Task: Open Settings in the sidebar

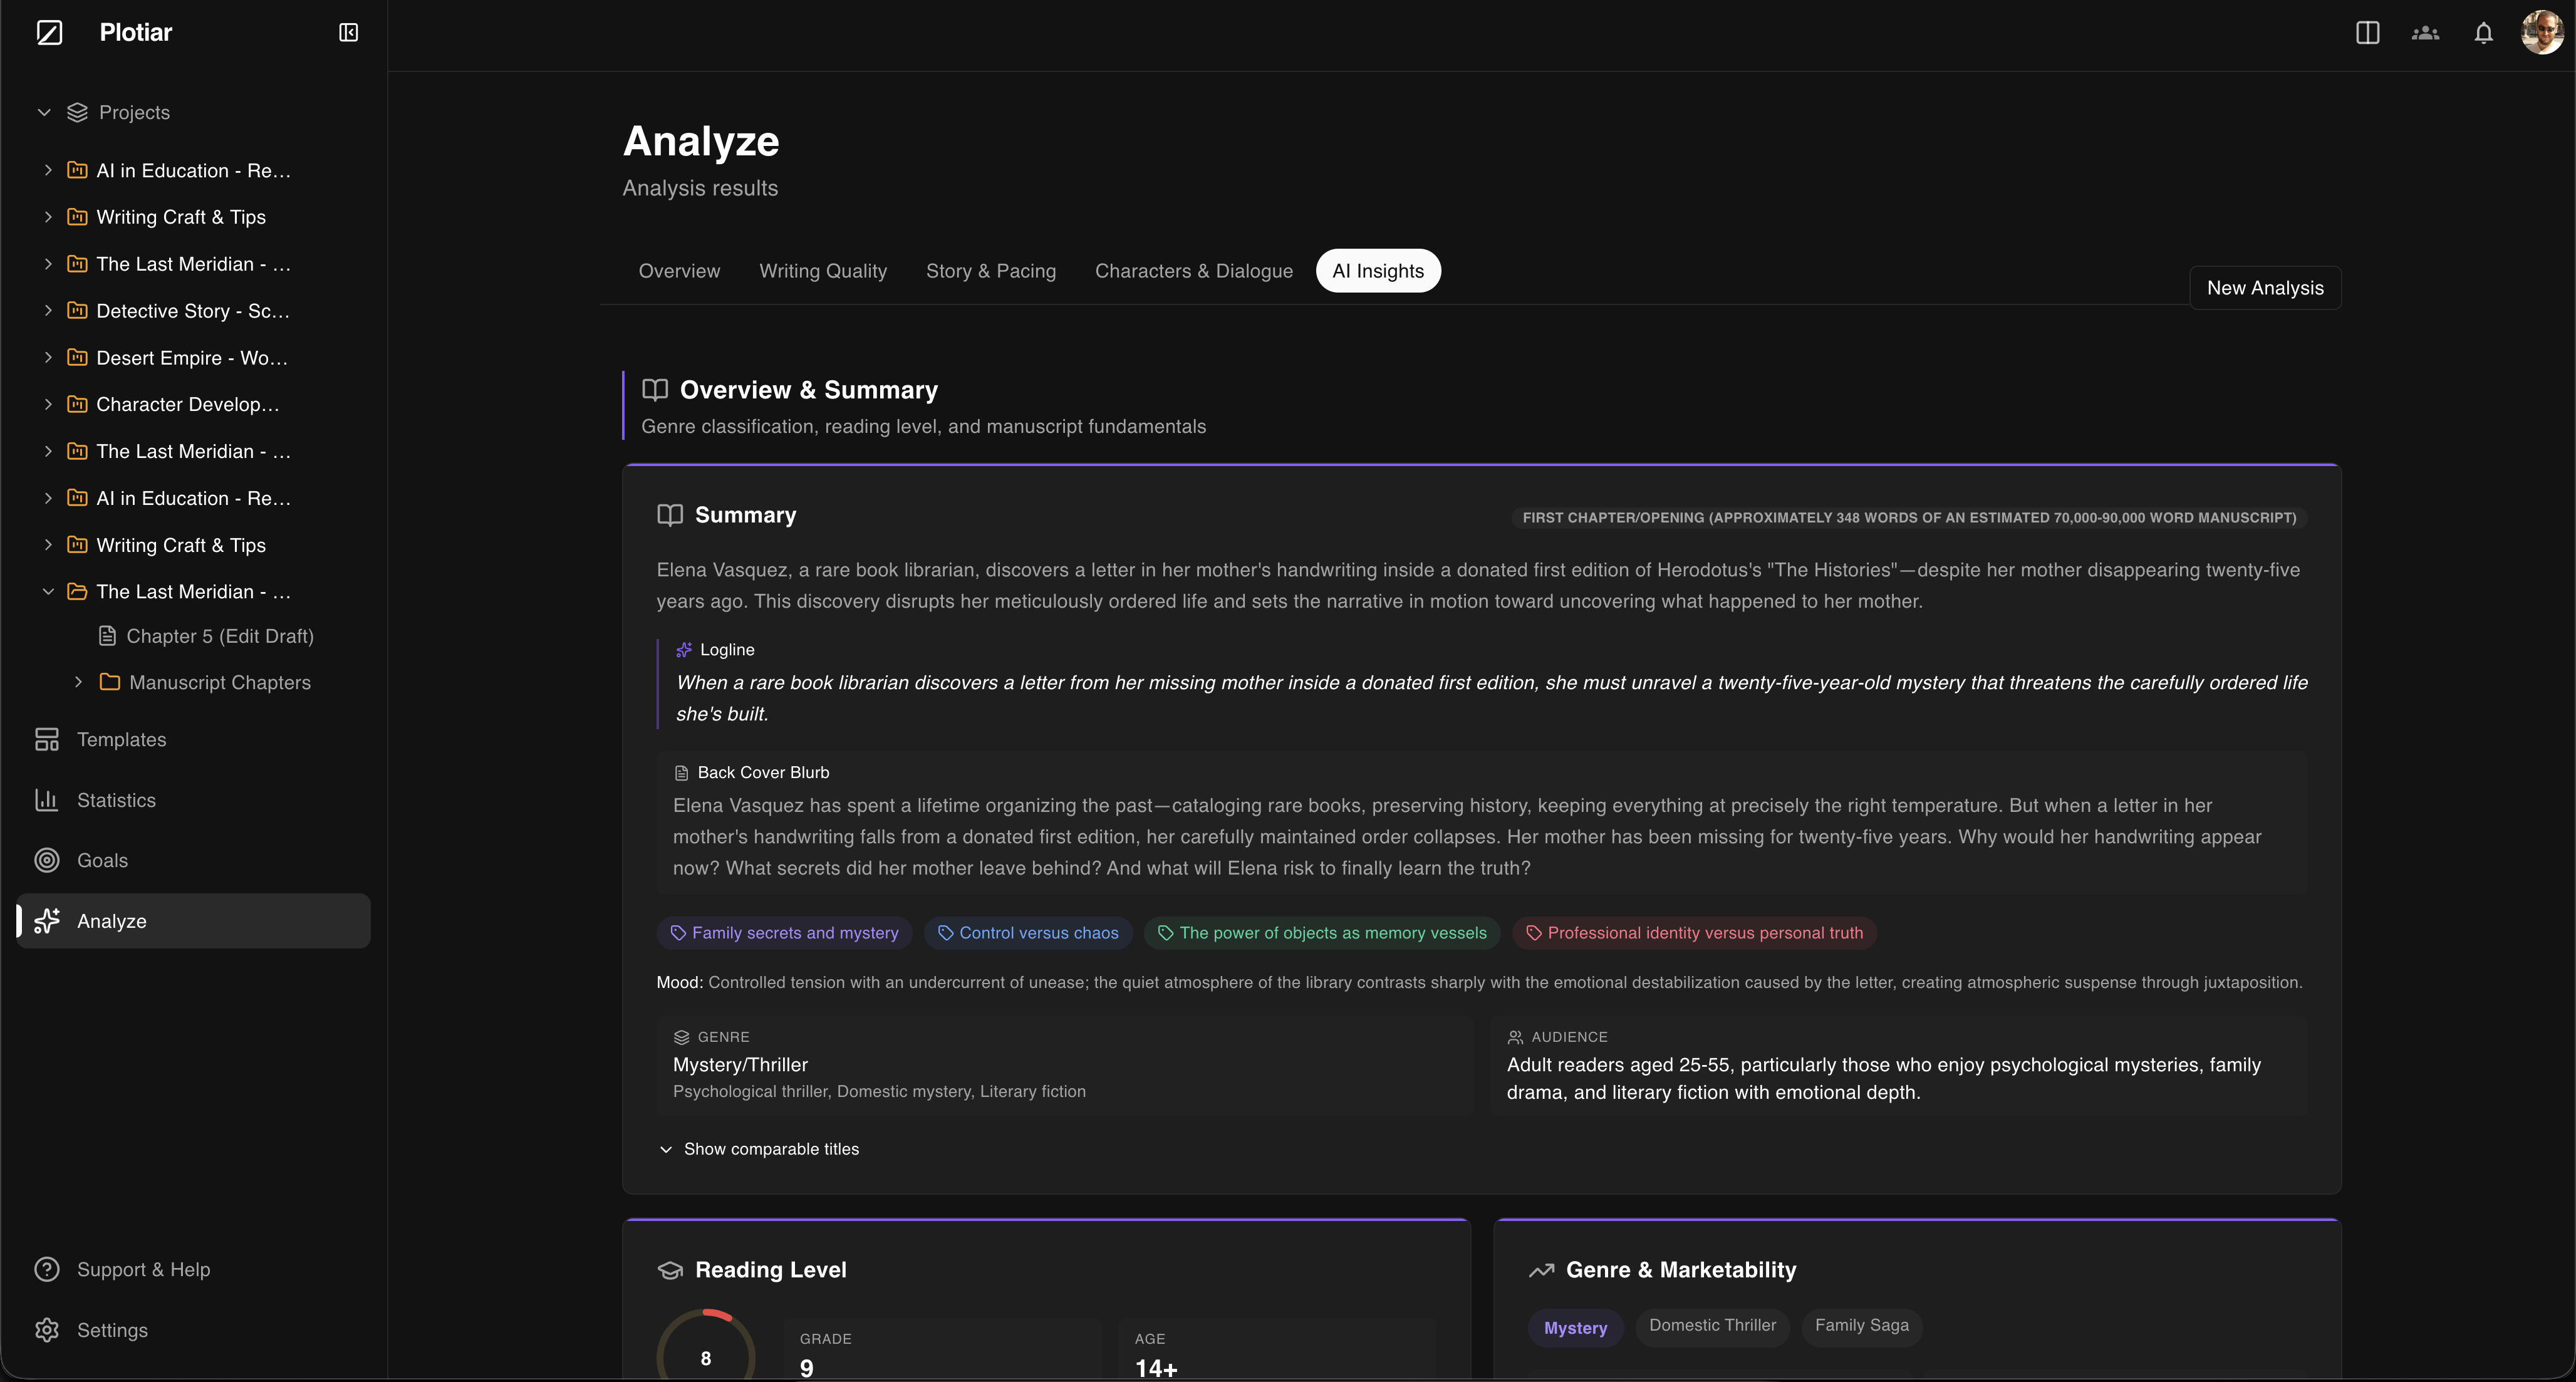Action: click(x=194, y=1330)
